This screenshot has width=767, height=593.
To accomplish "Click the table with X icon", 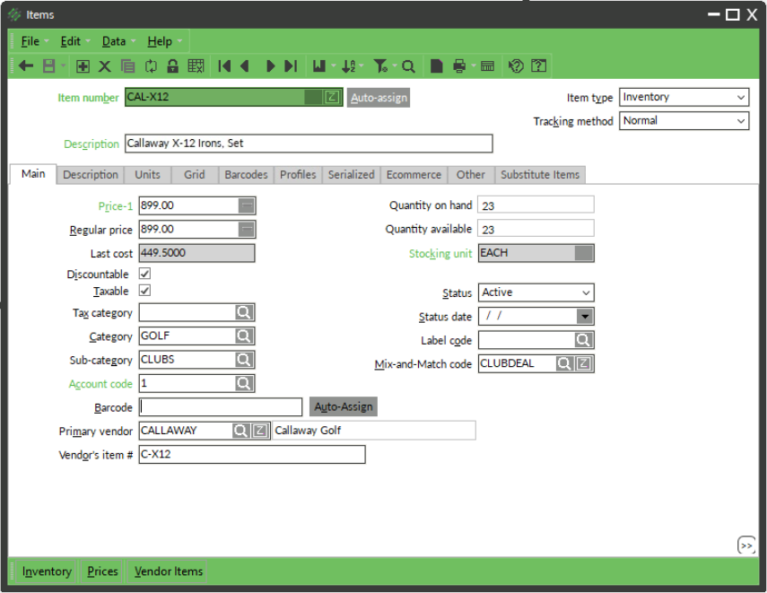I will 196,66.
